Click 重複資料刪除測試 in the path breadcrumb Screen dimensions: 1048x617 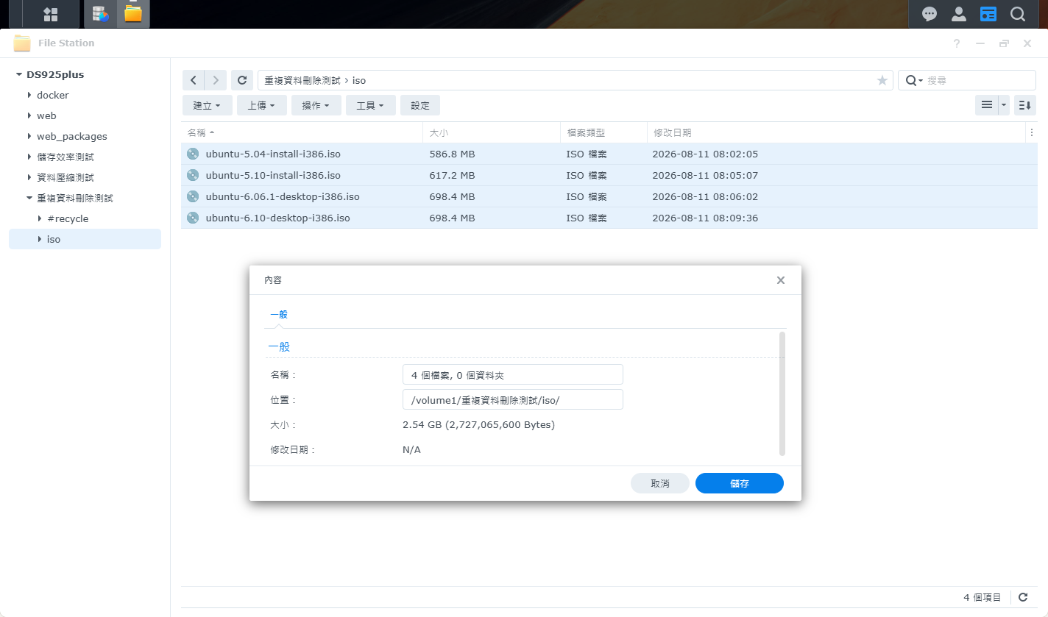[x=302, y=80]
